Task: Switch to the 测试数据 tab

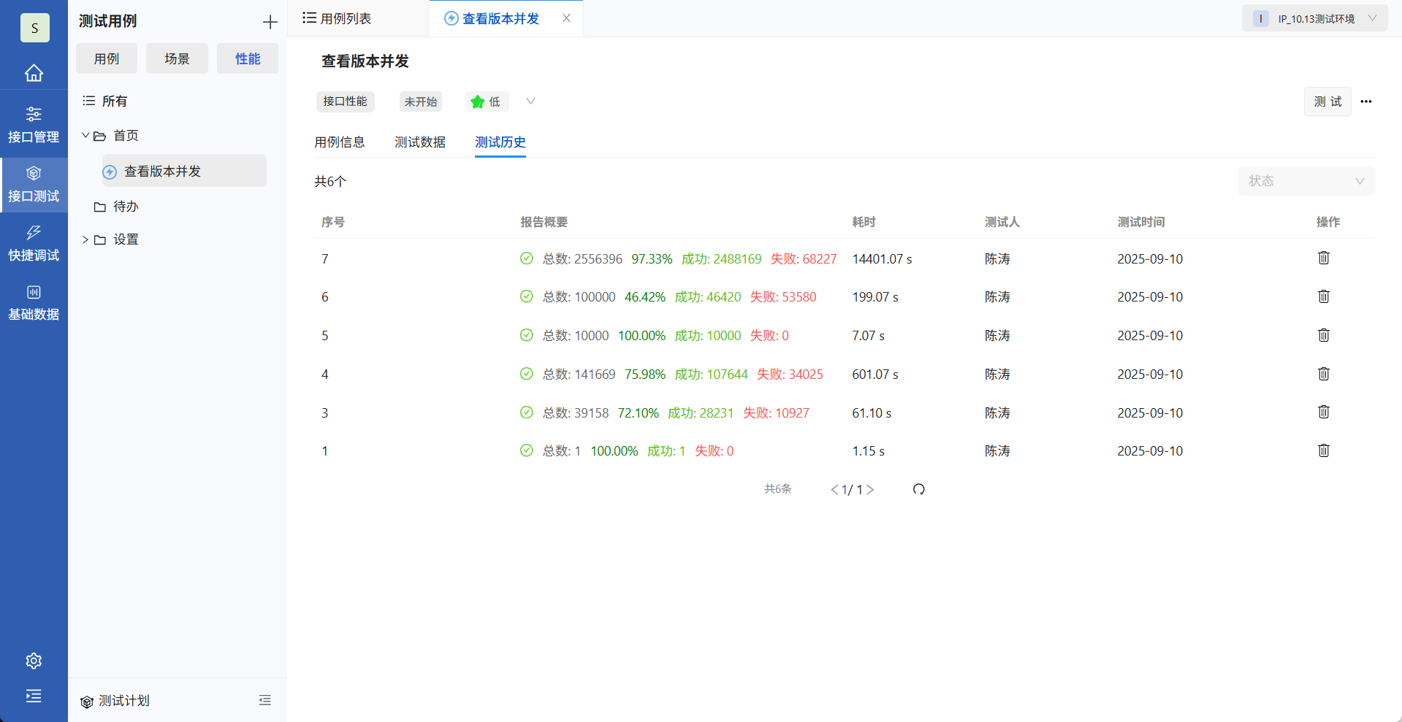Action: [x=419, y=142]
